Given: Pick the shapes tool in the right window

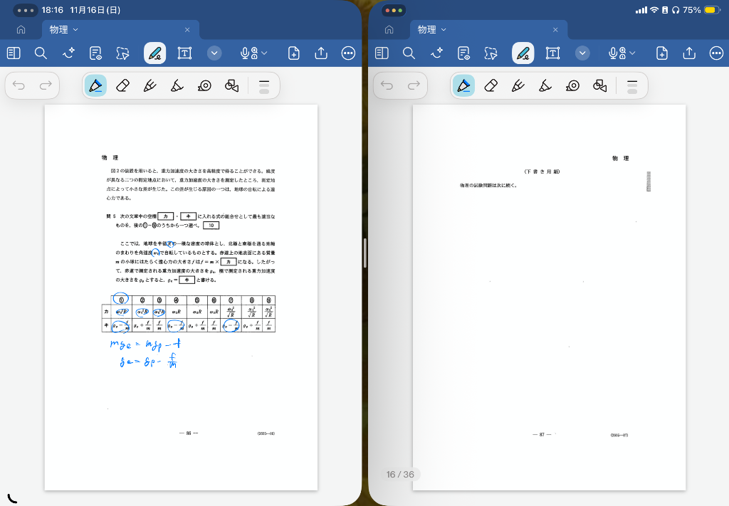Looking at the screenshot, I should click(x=600, y=85).
